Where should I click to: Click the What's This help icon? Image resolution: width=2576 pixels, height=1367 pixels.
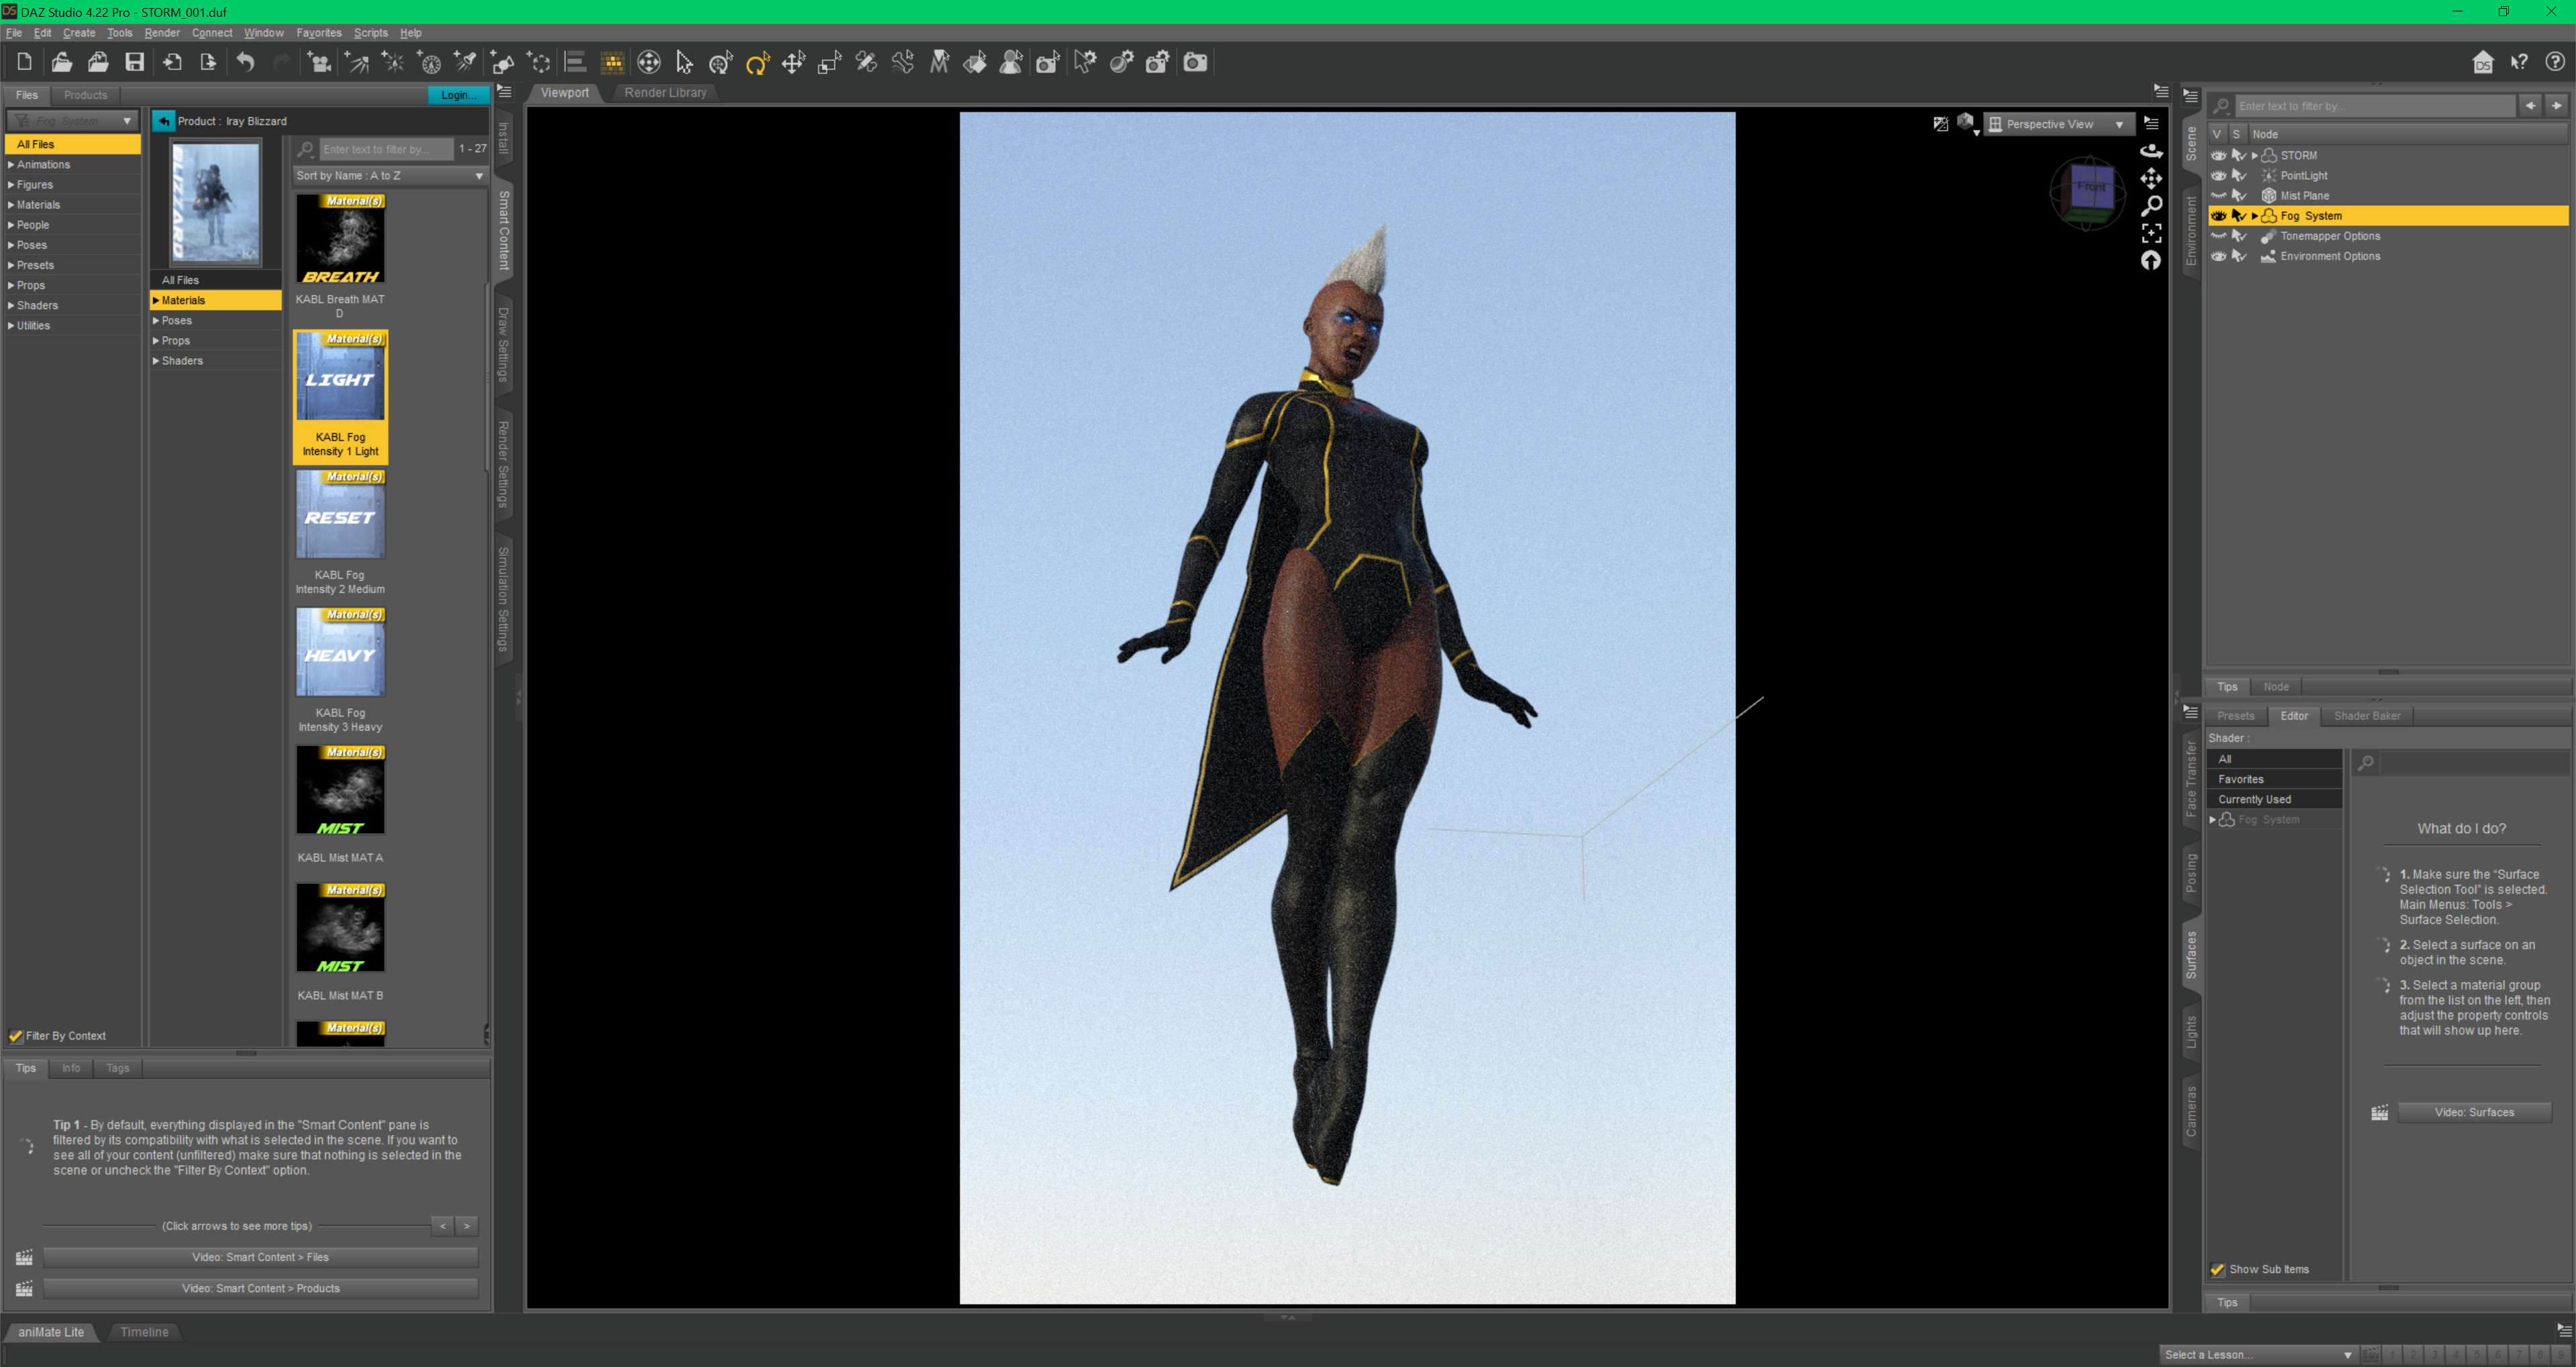pos(2519,62)
